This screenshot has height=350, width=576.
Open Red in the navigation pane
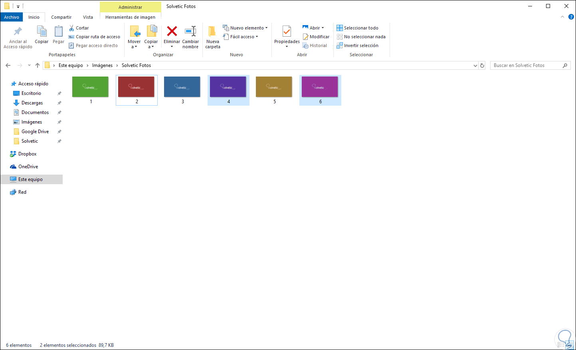coord(22,192)
